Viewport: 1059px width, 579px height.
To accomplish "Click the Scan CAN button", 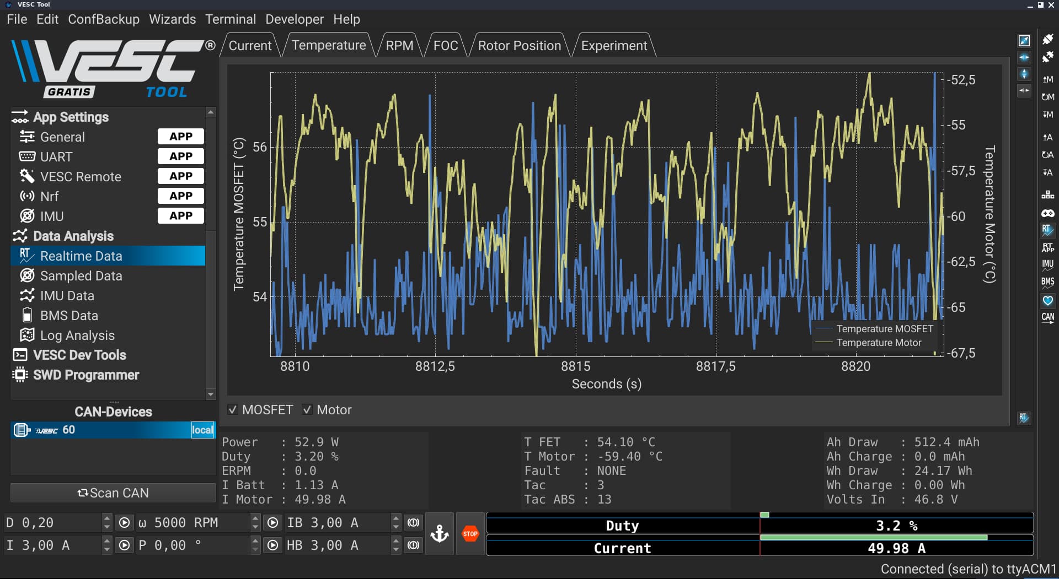I will [x=113, y=493].
